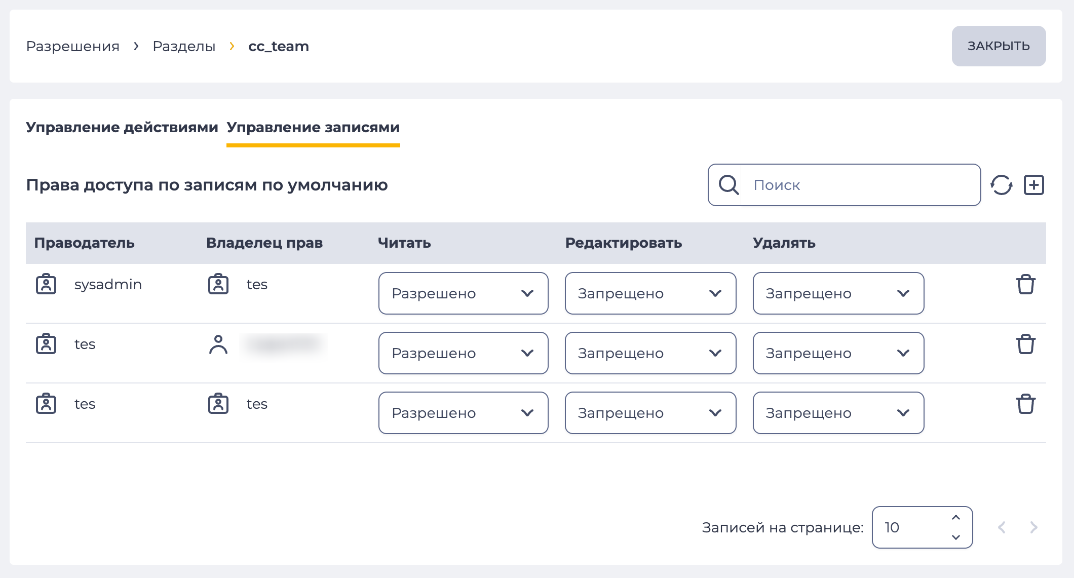Increase records per page with up arrow
1074x578 pixels.
(956, 517)
